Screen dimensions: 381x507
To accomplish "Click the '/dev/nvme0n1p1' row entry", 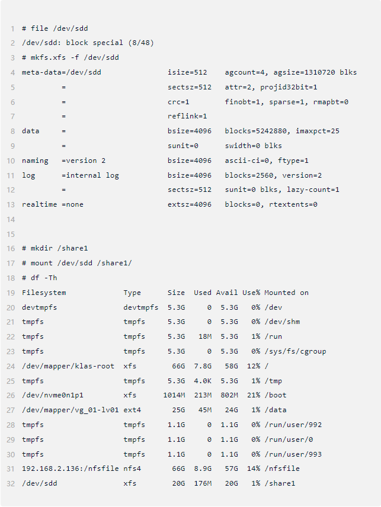I will tap(53, 395).
